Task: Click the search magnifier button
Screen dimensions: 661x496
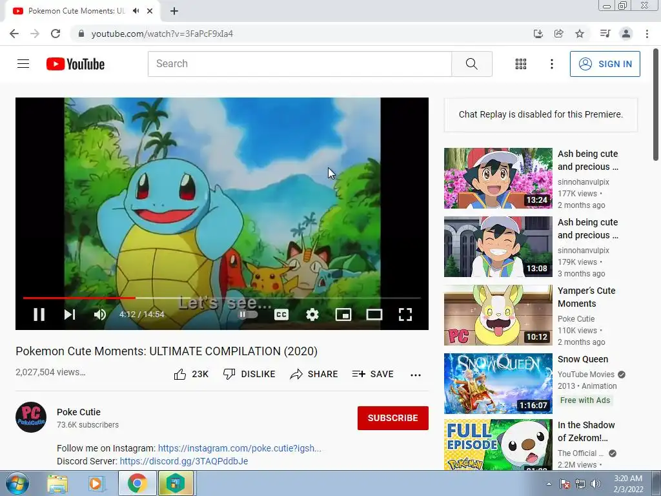Action: coord(472,64)
